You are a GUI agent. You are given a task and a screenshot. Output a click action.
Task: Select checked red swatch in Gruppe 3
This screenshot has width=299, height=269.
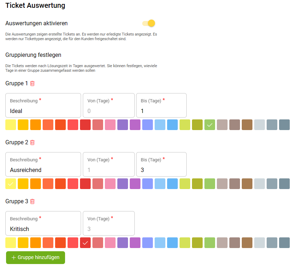(85, 243)
